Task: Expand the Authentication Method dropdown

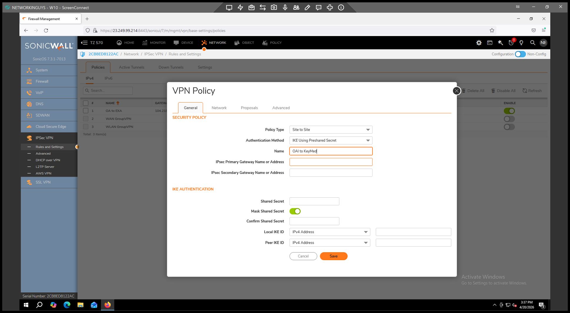Action: [x=331, y=141]
